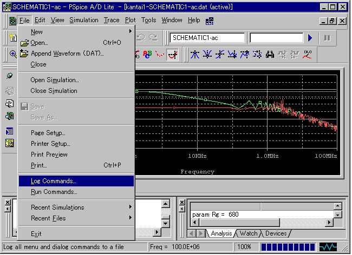Click the simulation progress bar
Screen dimensions: 352x255
click(x=288, y=247)
